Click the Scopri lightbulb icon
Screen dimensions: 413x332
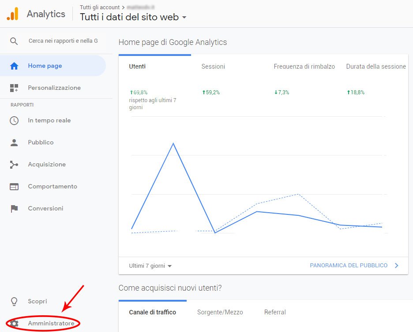pyautogui.click(x=14, y=302)
